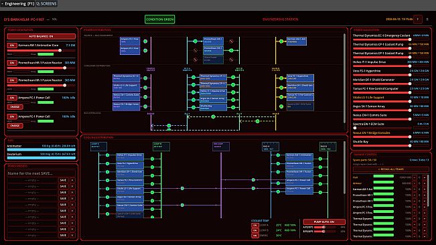This screenshot has width=436, height=245.
Task: Decrease repair crew for Armour with minus stepper
Action: (415, 183)
